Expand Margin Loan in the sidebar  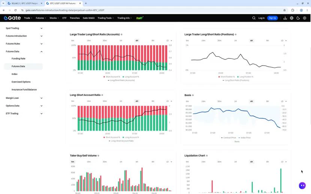click(x=24, y=98)
